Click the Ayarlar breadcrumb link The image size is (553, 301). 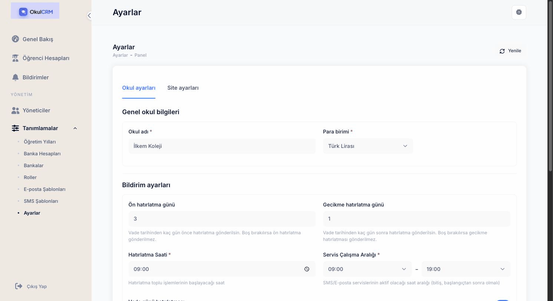pos(120,55)
